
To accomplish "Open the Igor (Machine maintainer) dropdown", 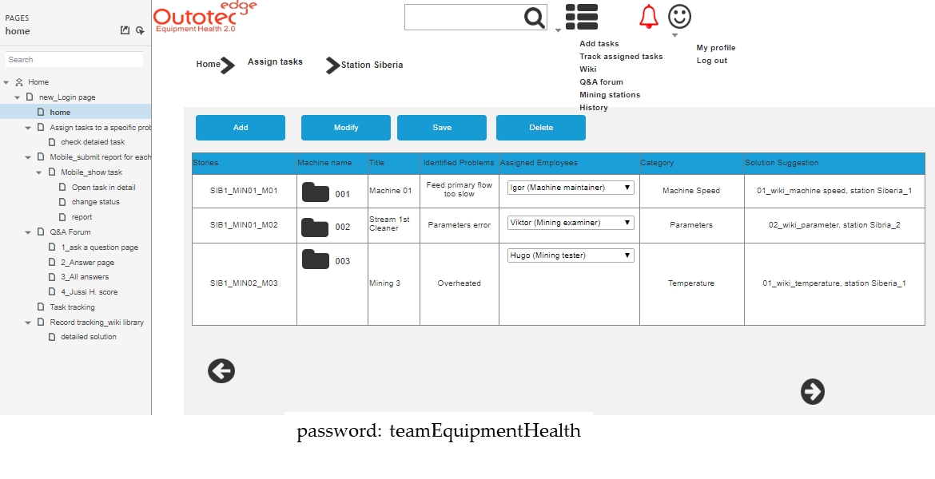I will (571, 188).
